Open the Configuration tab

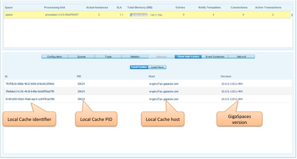point(55,56)
